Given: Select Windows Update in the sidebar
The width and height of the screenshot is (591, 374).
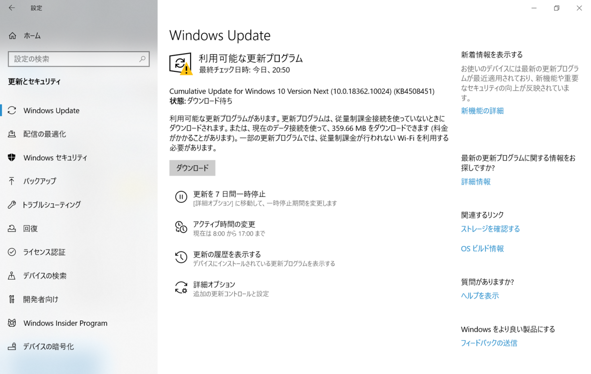Looking at the screenshot, I should point(51,110).
